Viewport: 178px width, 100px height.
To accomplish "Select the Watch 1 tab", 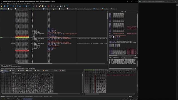I will tap(46, 71).
